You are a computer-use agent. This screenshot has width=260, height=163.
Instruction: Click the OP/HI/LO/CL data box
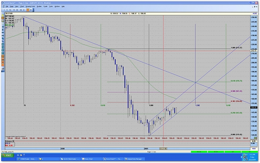click(10, 21)
